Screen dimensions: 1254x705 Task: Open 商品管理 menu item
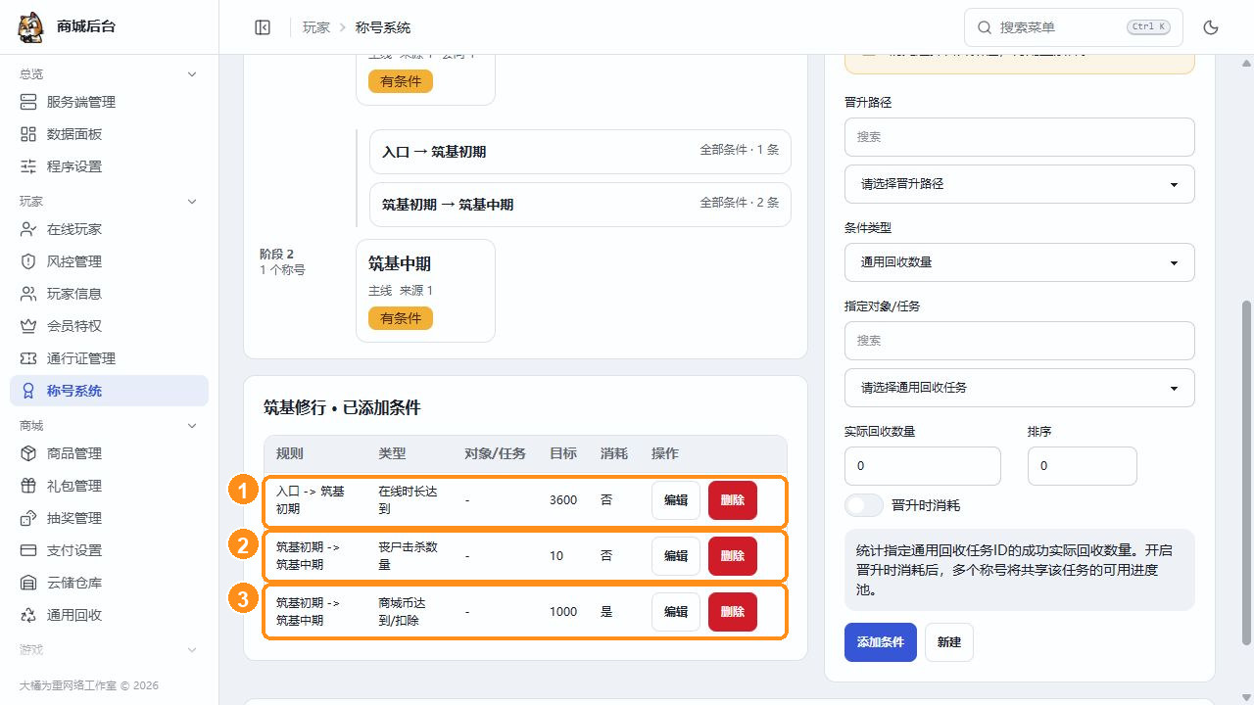[x=109, y=453]
